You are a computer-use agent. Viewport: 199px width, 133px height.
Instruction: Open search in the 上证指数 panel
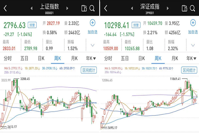(x=92, y=8)
